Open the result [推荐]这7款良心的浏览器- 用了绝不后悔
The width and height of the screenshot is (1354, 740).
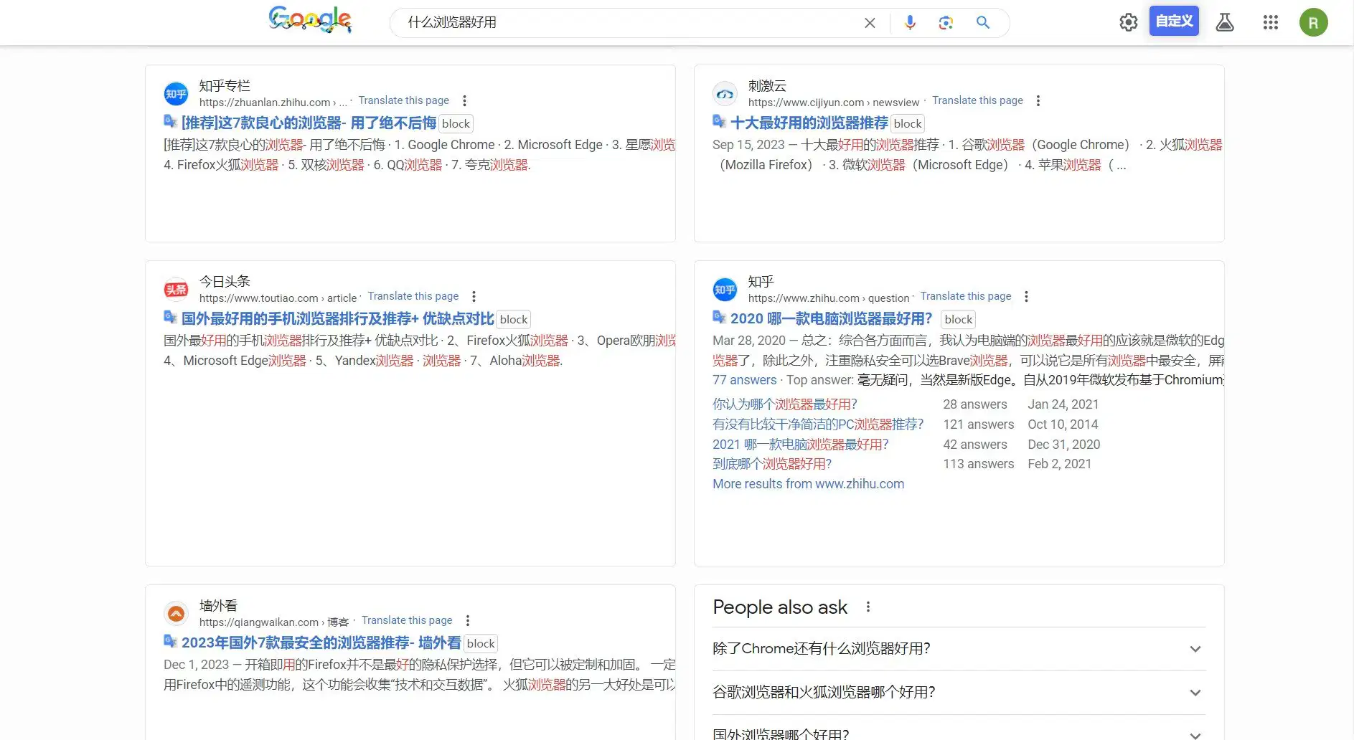coord(309,123)
